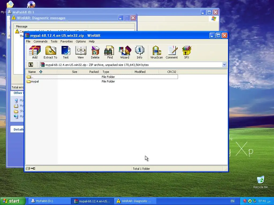
Task: Select the parent '..' folder row
Action: tap(102, 77)
